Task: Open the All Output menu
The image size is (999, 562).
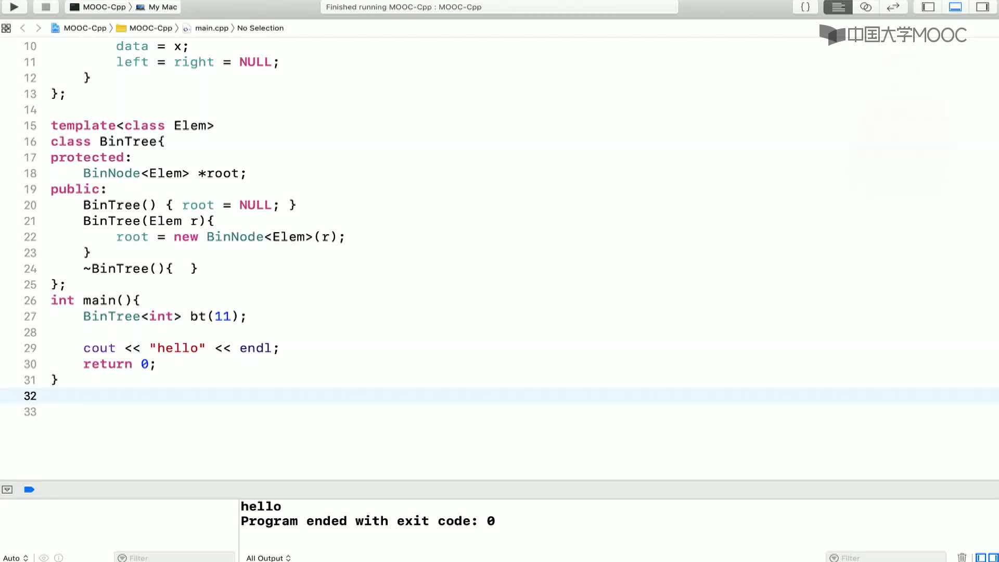Action: tap(268, 558)
